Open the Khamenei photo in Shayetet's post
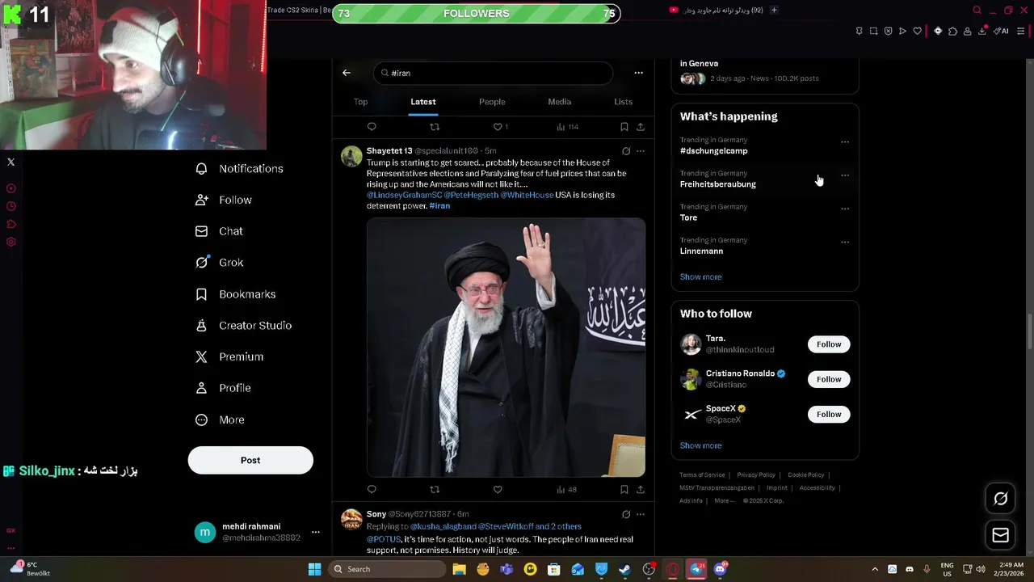1034x582 pixels. pyautogui.click(x=506, y=348)
